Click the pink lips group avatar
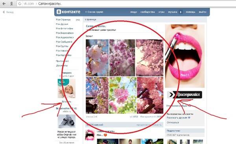The width and height of the screenshot is (236, 144). [185, 56]
